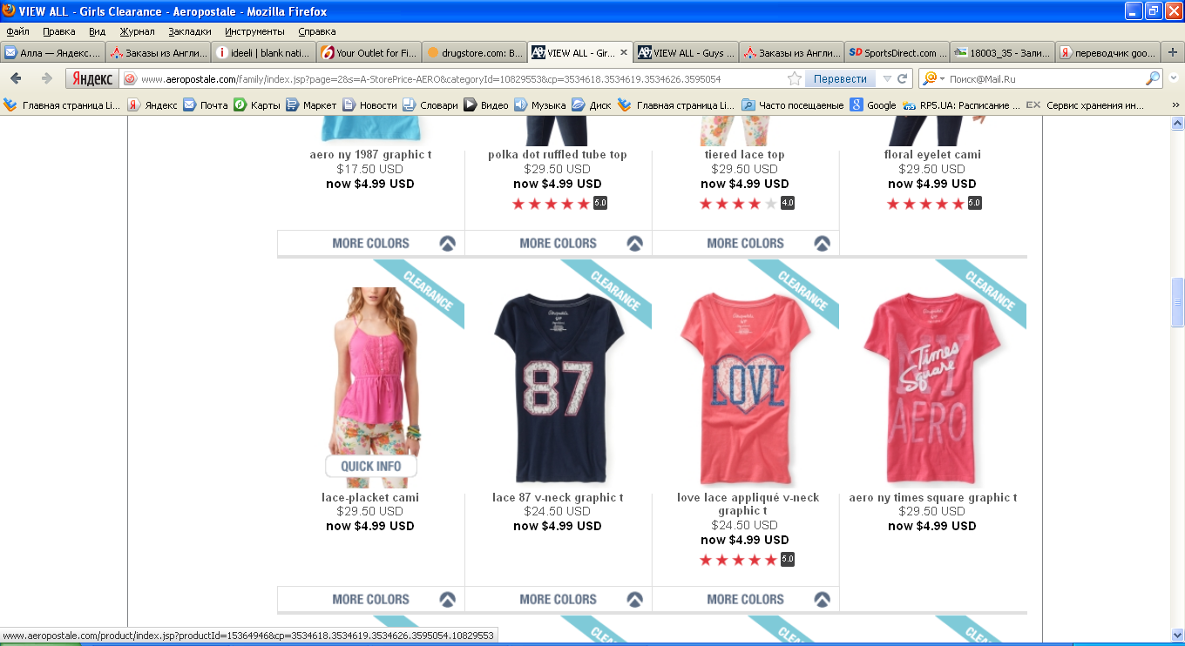Reload the page with the refresh icon
The image size is (1185, 646).
(x=903, y=78)
